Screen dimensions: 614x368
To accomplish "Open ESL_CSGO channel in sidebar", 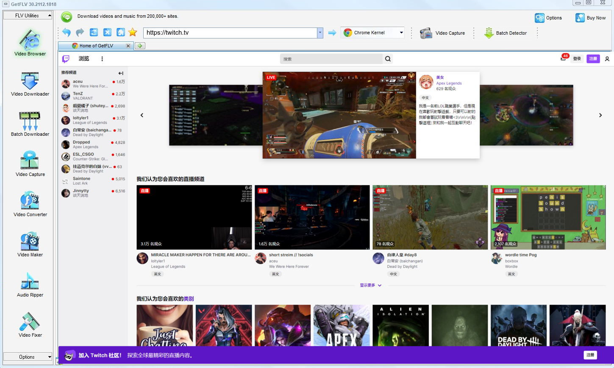I will tap(93, 157).
